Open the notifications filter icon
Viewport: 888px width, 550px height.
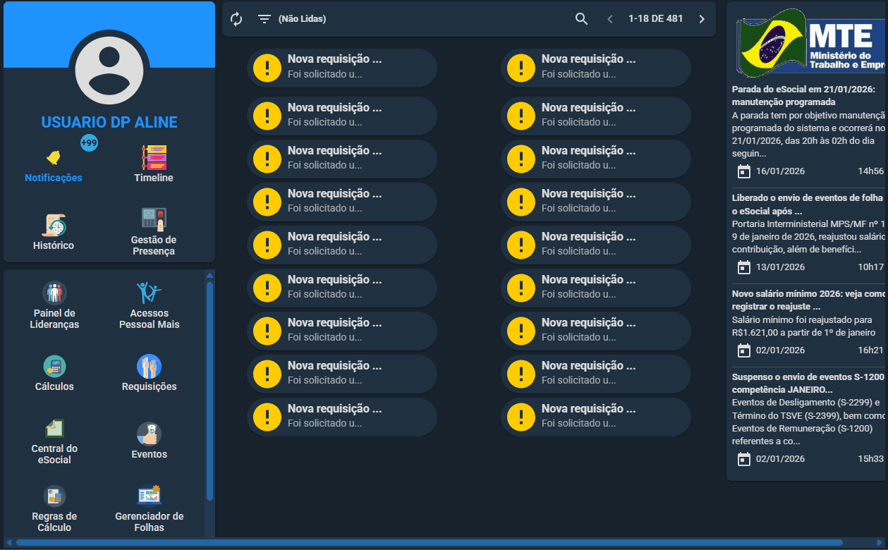tap(264, 19)
